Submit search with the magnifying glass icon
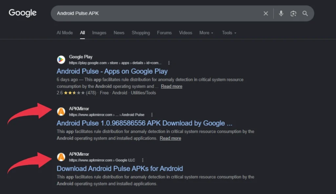The height and width of the screenshot is (194, 336). 305,13
